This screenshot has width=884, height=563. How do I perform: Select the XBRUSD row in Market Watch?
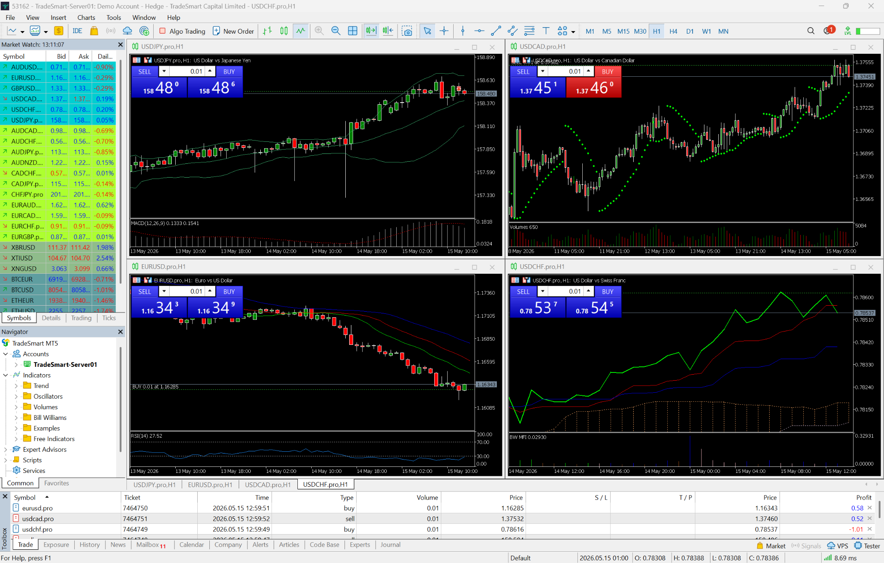pos(58,247)
